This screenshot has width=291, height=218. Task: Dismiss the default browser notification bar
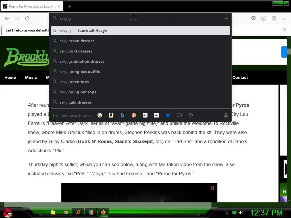tap(284, 30)
